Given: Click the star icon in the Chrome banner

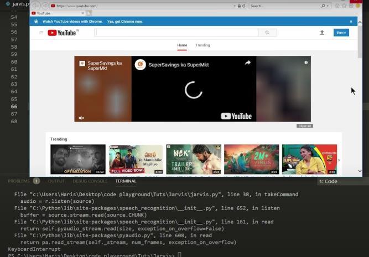Looking at the screenshot, I should (36, 22).
